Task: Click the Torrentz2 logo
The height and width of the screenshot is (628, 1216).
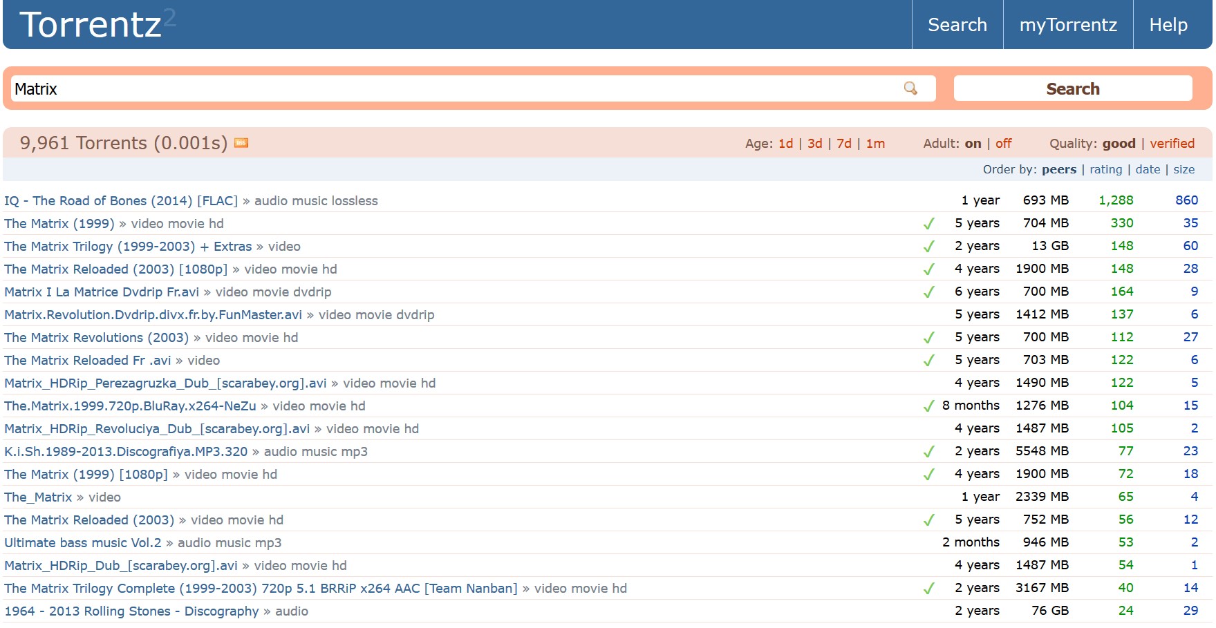Action: click(x=97, y=24)
